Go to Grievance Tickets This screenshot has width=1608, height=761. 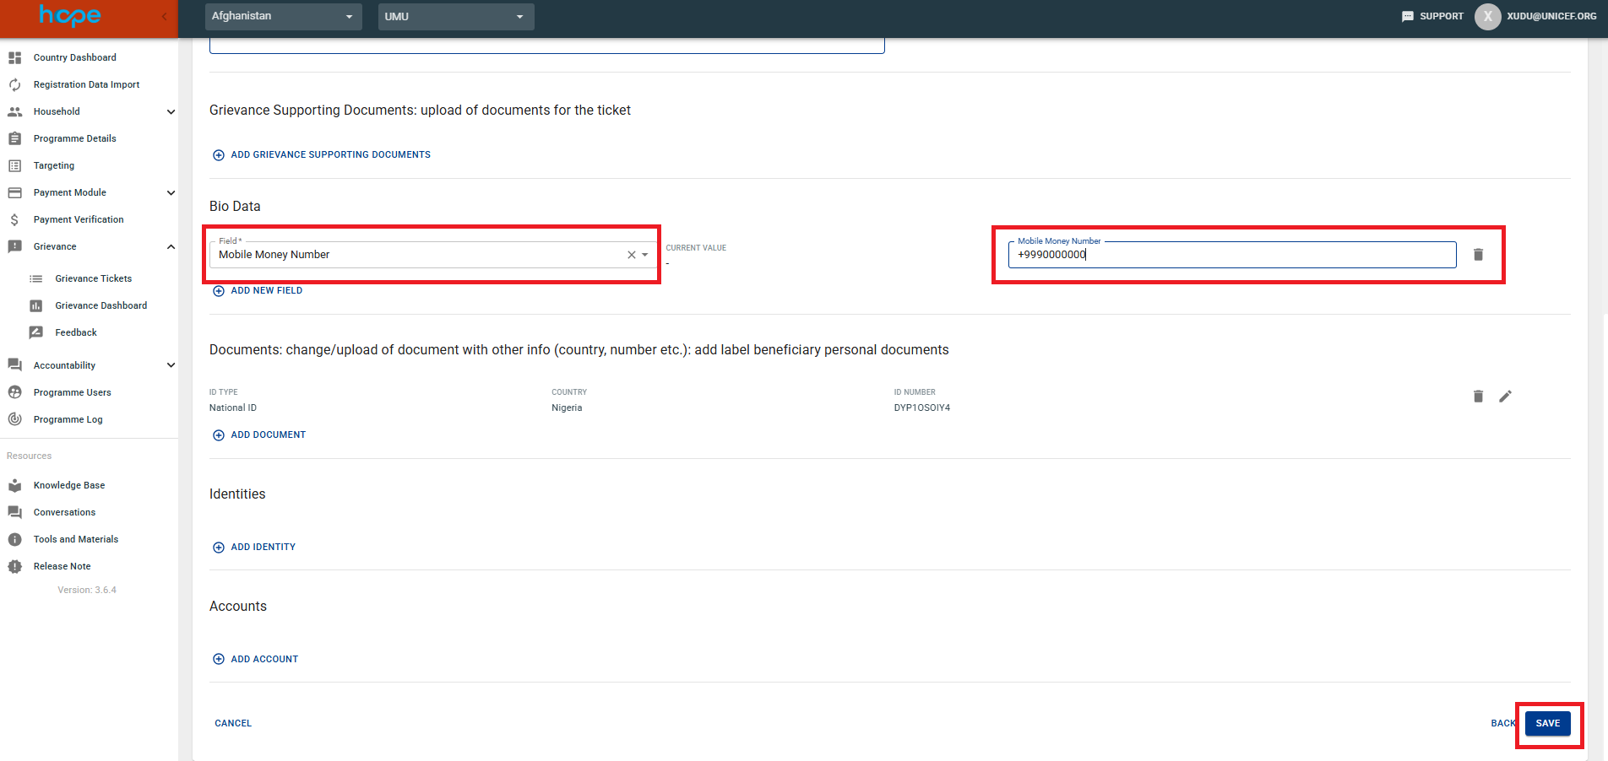(93, 278)
